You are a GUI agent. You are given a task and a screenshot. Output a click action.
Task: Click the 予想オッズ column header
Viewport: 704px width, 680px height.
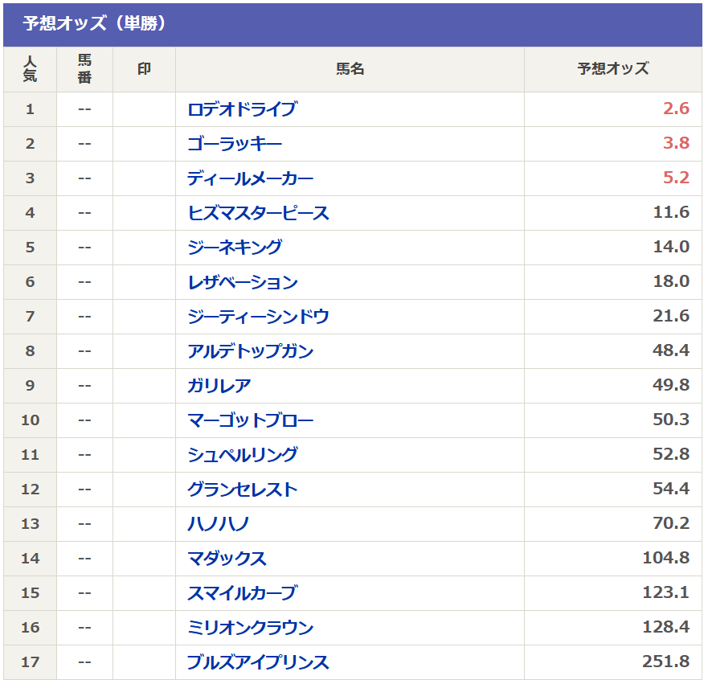[612, 69]
